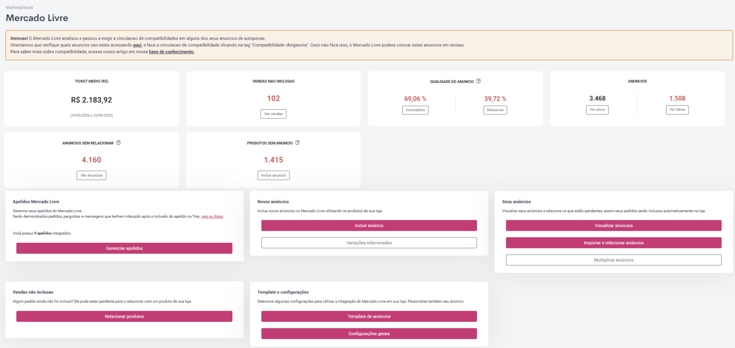Open Gerenciar apelidos

[x=124, y=248]
